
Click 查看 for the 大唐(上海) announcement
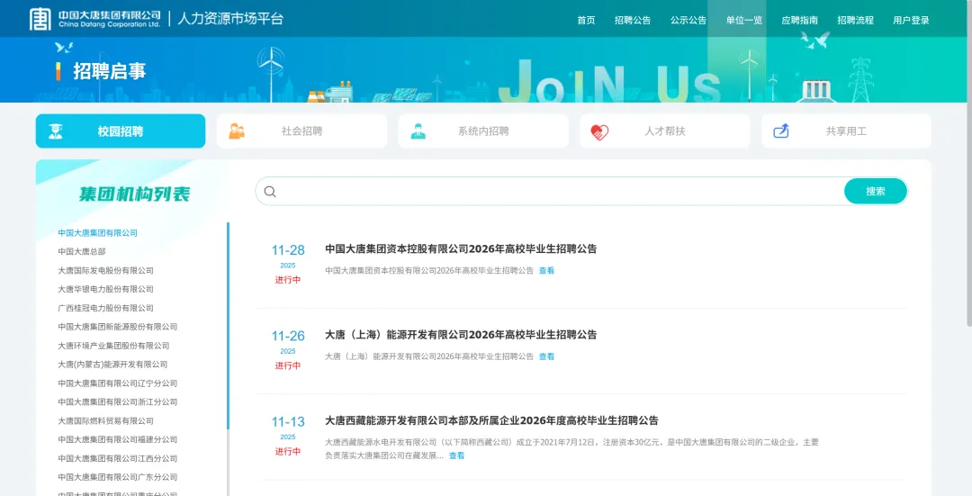coord(546,356)
